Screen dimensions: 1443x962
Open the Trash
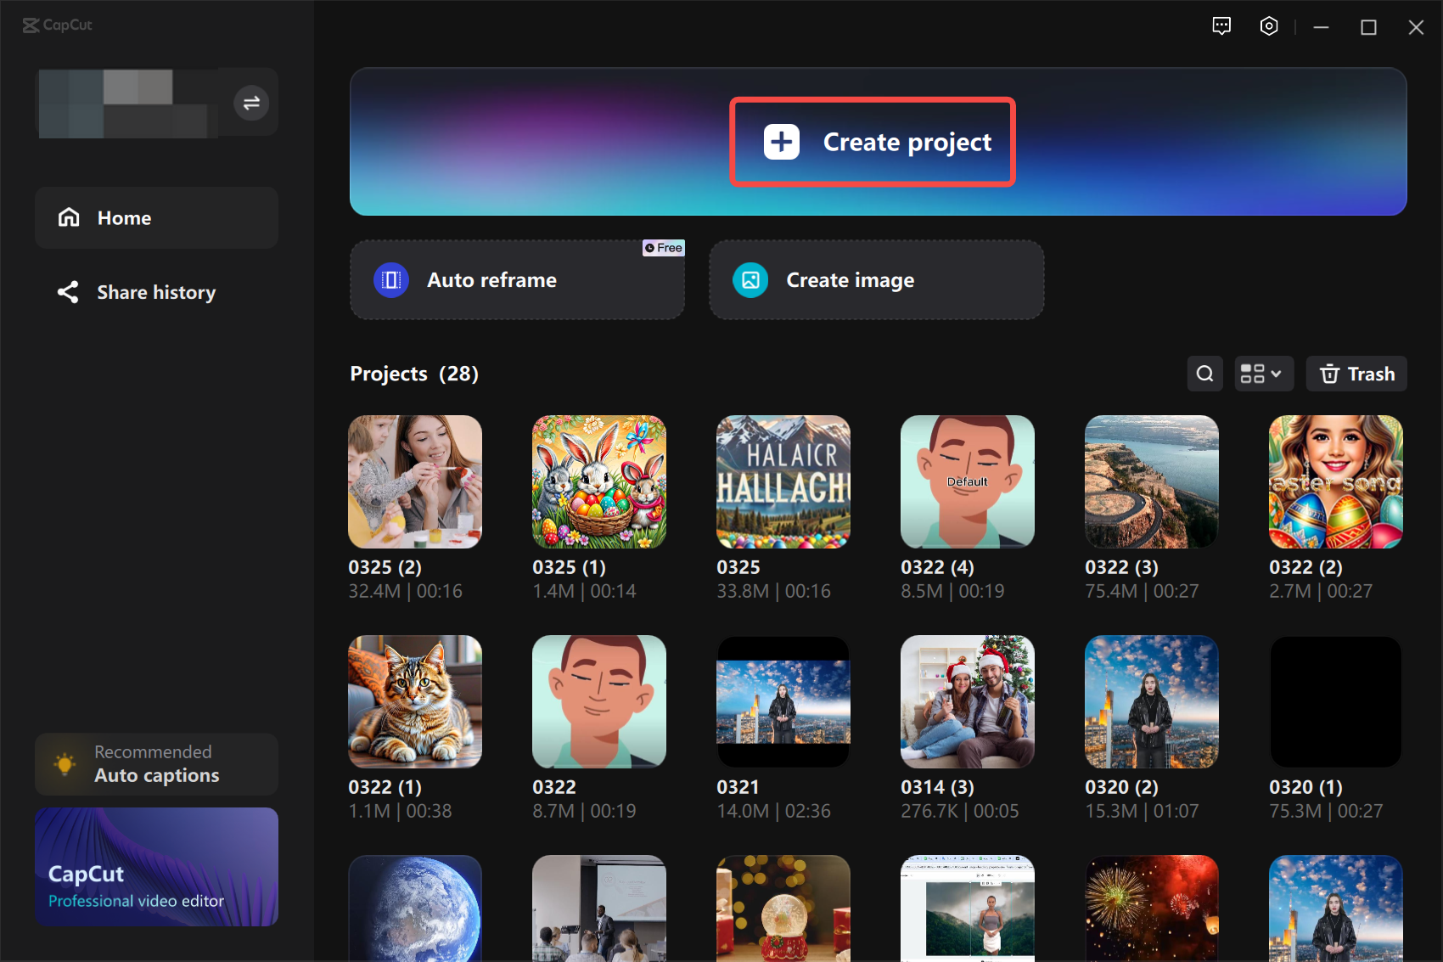1356,374
